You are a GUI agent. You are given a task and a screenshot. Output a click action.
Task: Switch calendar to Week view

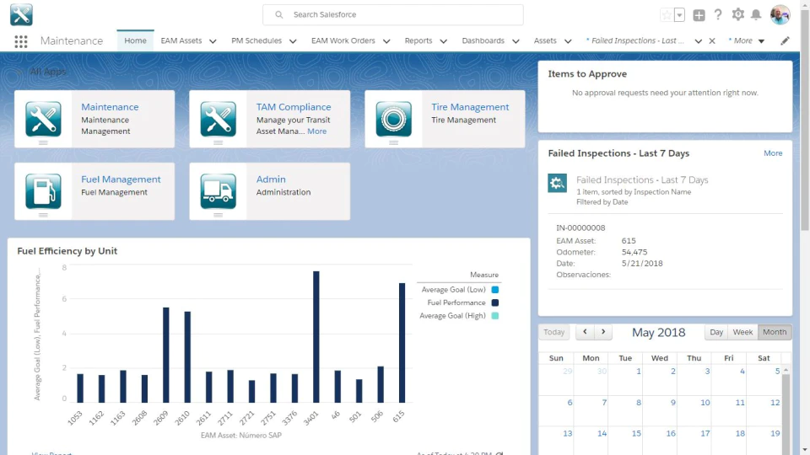[742, 332]
